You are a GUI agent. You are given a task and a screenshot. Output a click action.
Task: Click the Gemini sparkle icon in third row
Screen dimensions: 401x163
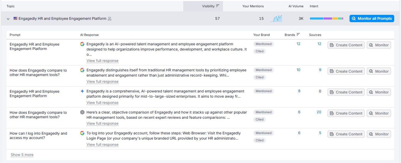pyautogui.click(x=82, y=91)
